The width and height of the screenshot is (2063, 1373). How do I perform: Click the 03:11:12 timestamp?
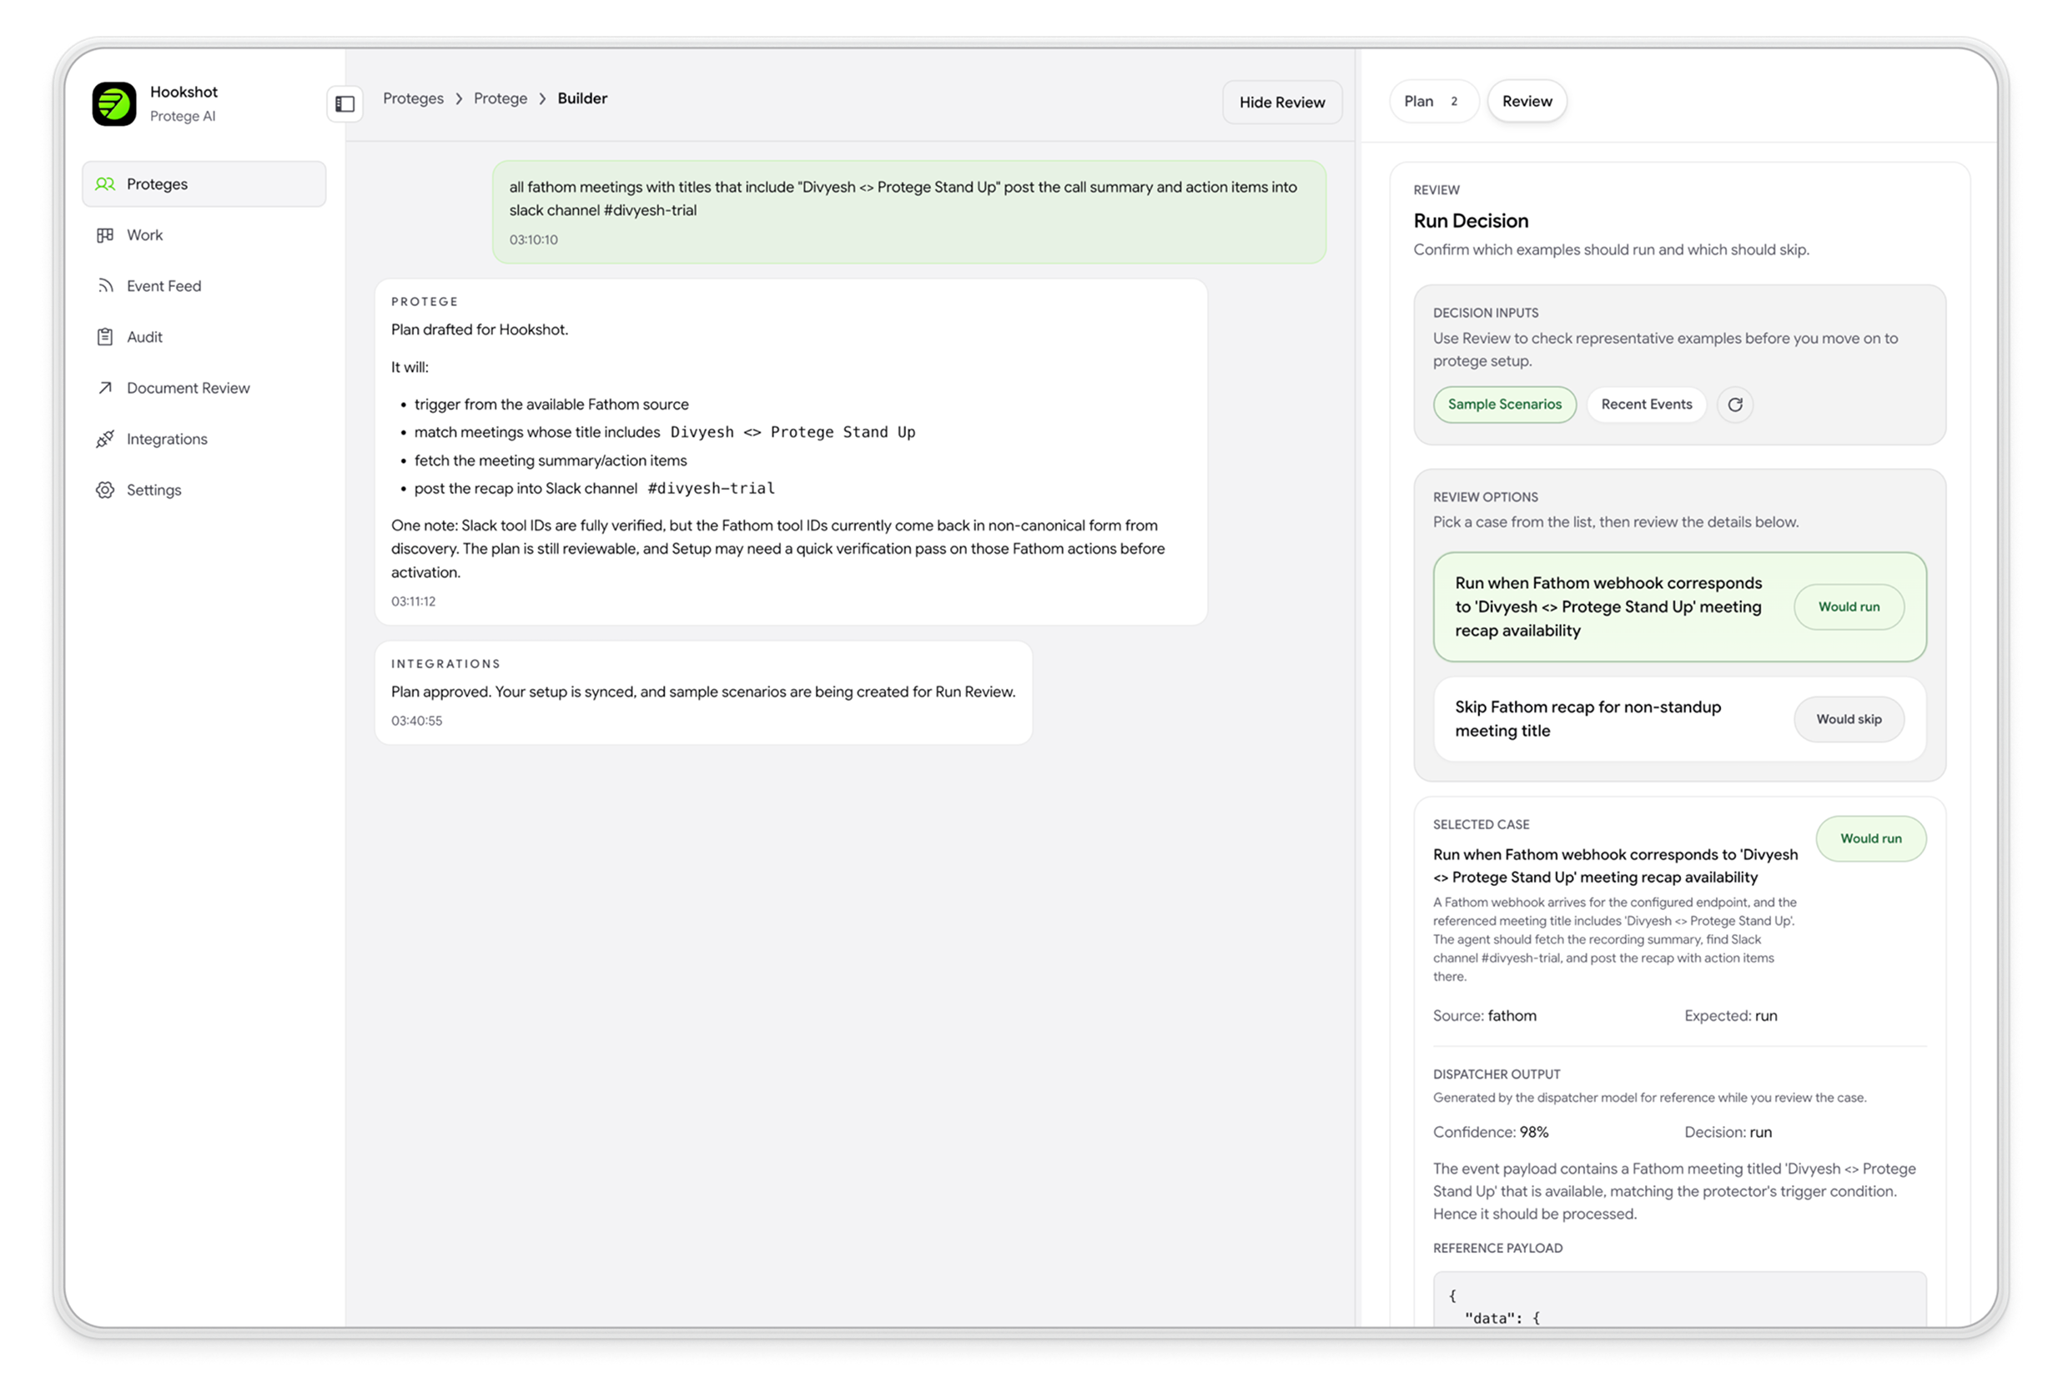pyautogui.click(x=413, y=601)
